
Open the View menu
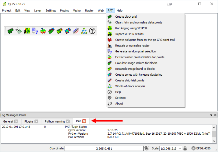(27, 10)
